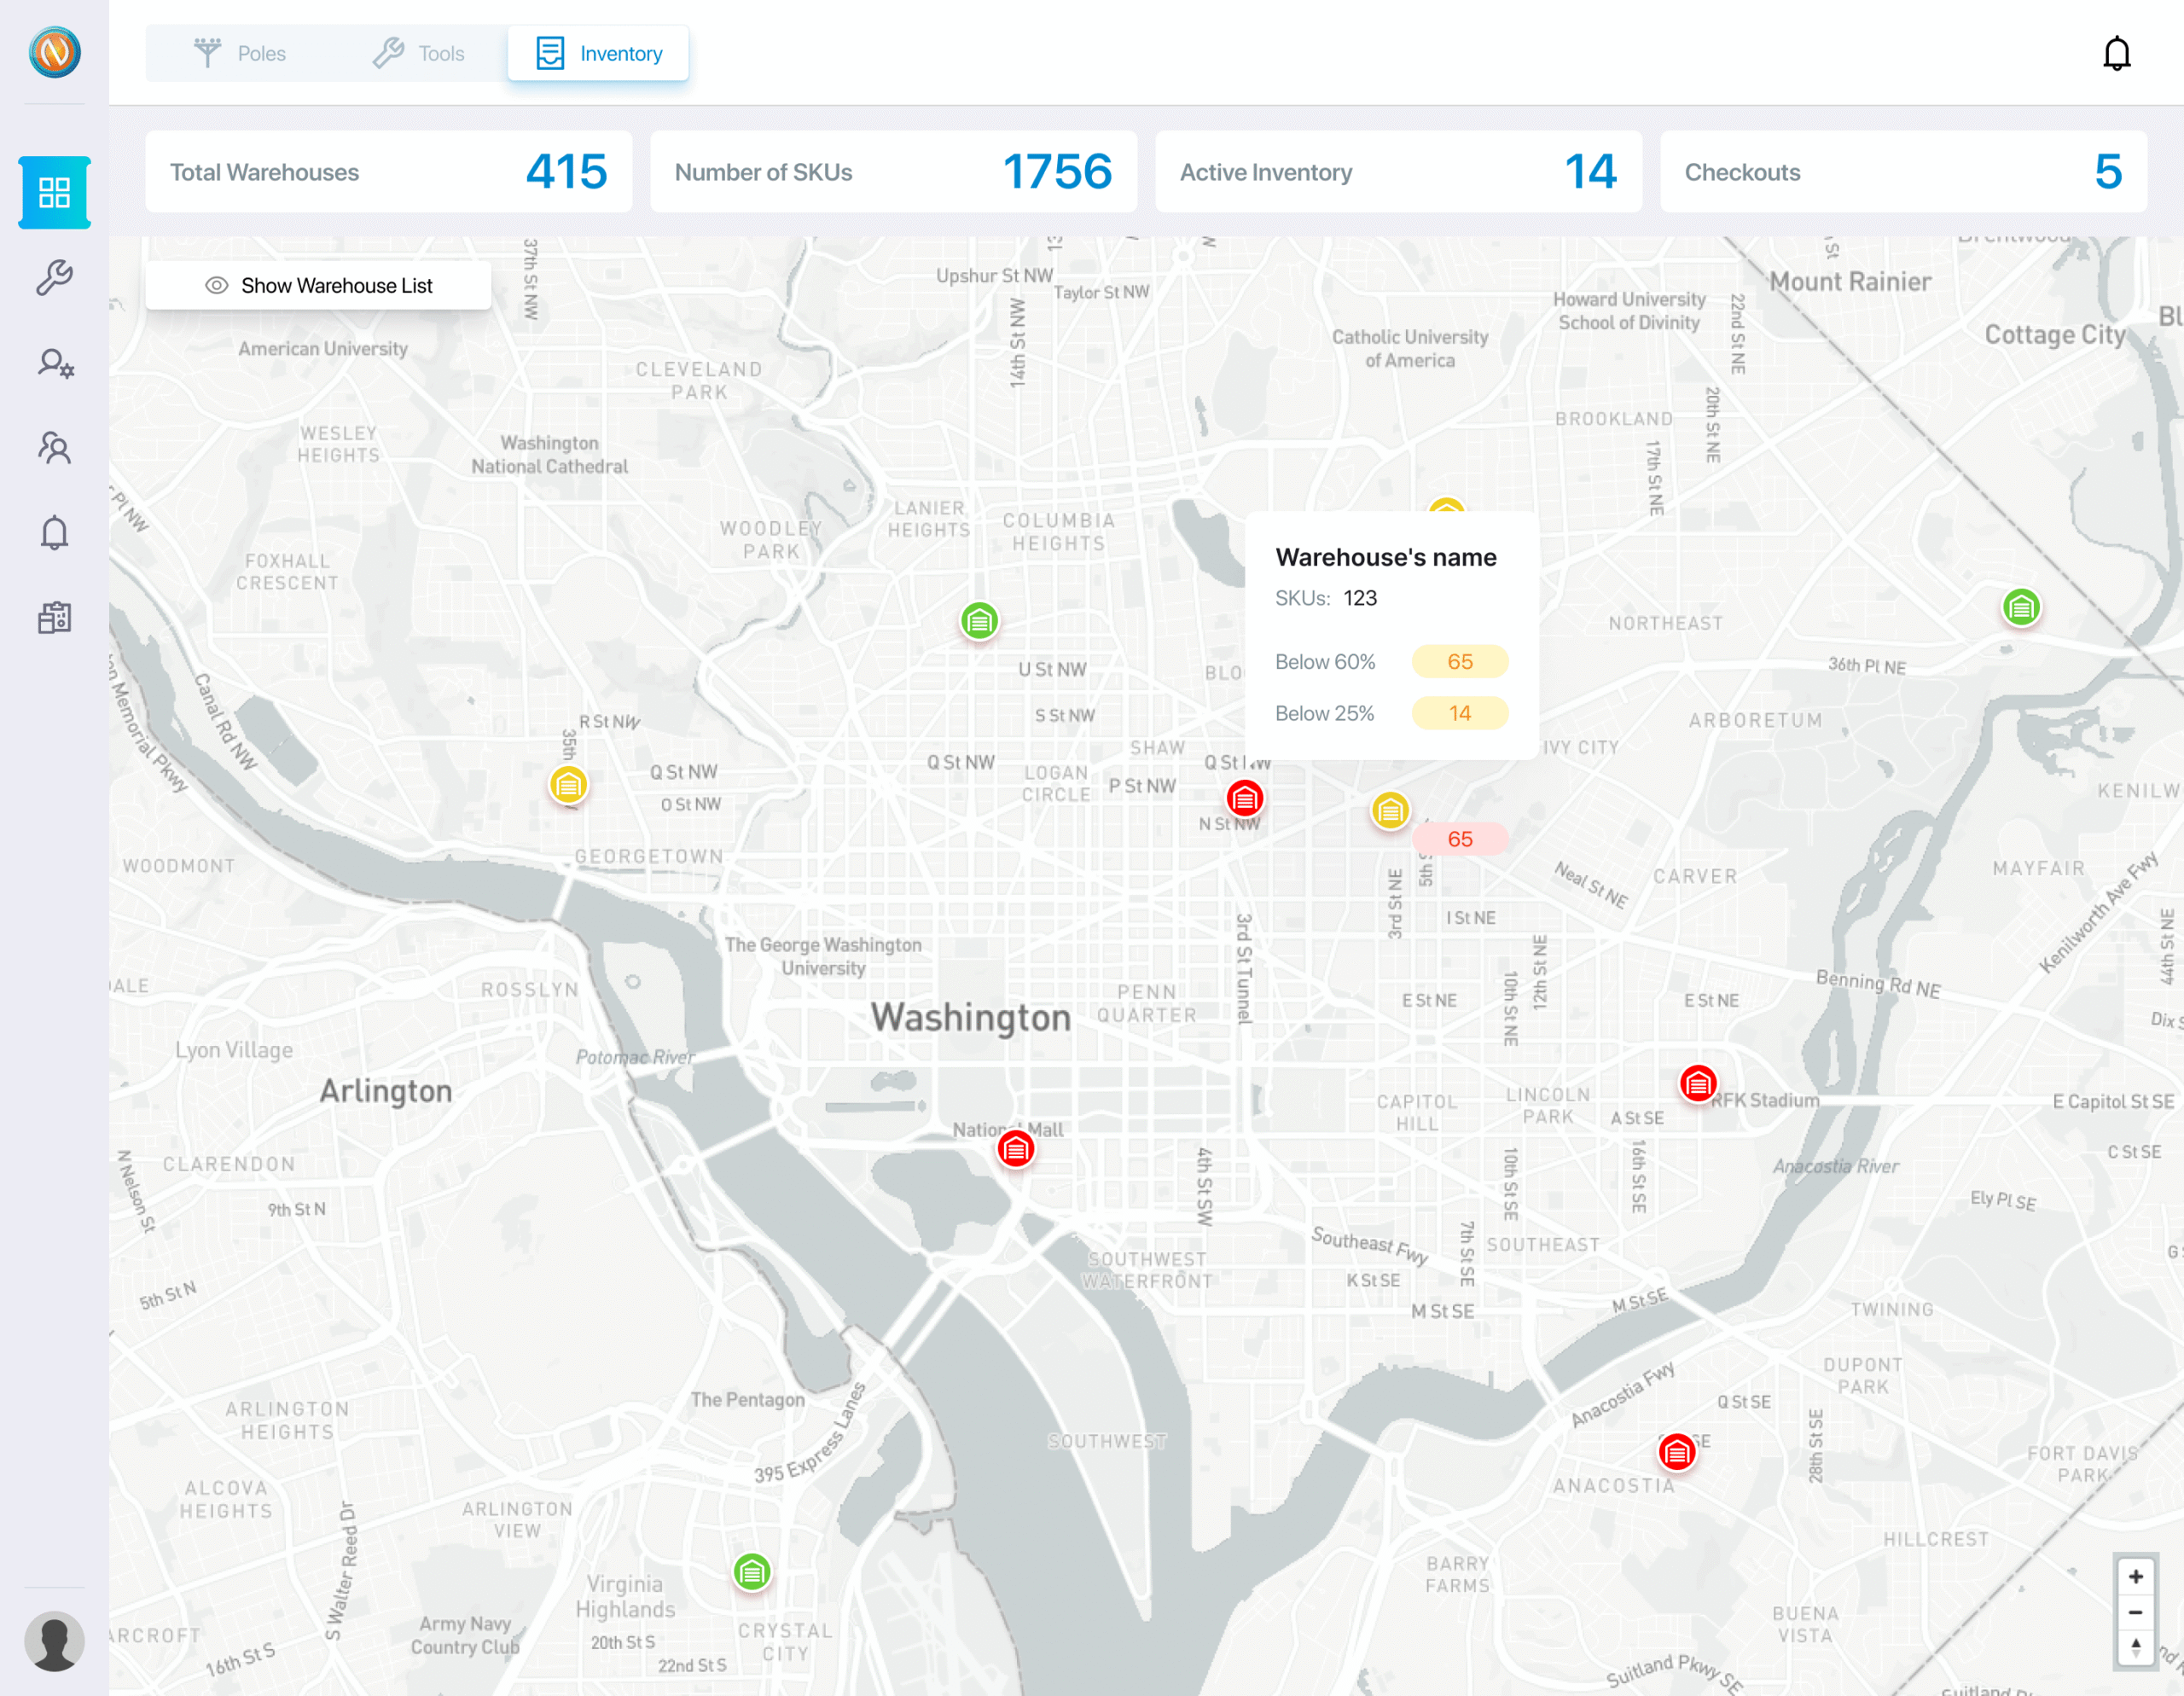Switch to the Tools tab

[x=420, y=53]
